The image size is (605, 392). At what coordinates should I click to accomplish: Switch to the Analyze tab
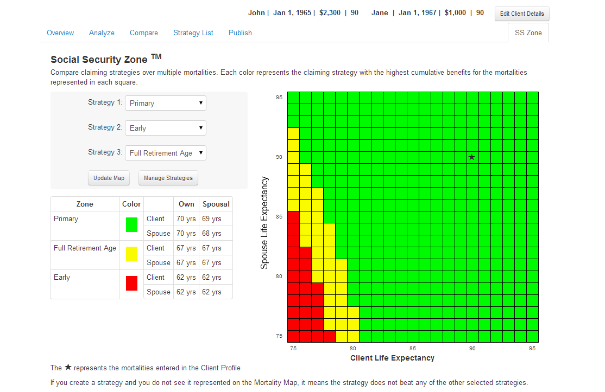coord(102,33)
